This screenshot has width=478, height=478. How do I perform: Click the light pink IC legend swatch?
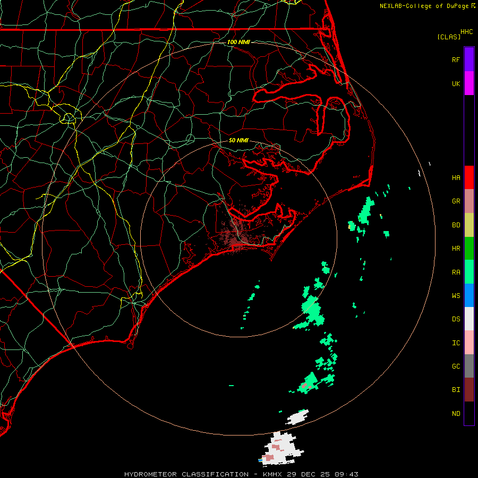469,343
